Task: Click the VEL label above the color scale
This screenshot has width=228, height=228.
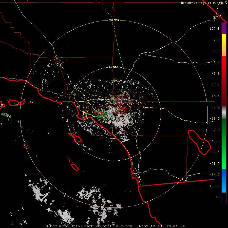Action: [222, 15]
